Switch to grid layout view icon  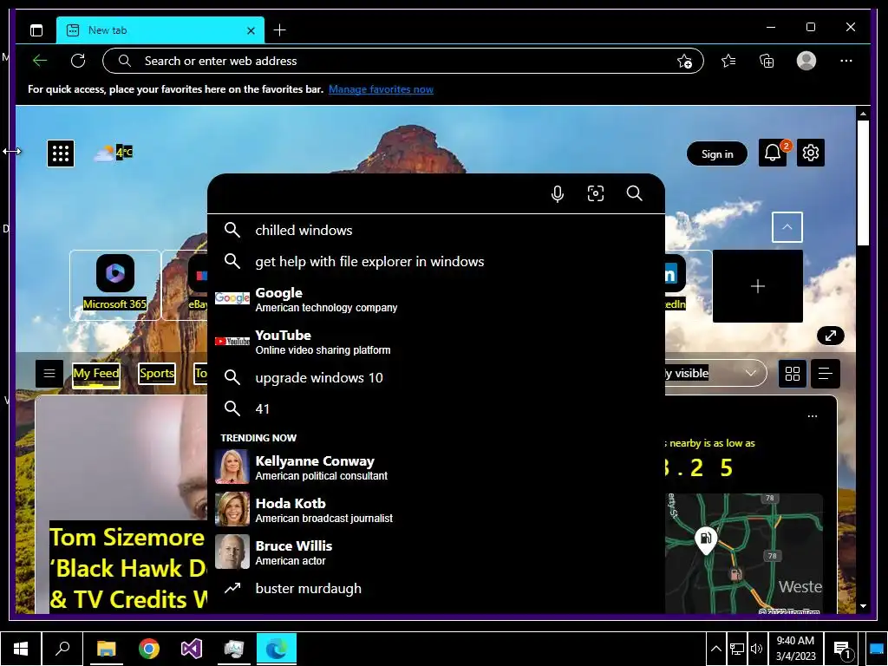[x=793, y=373]
